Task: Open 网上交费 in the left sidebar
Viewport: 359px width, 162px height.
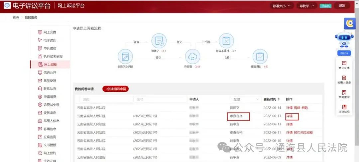Action: coord(47,32)
